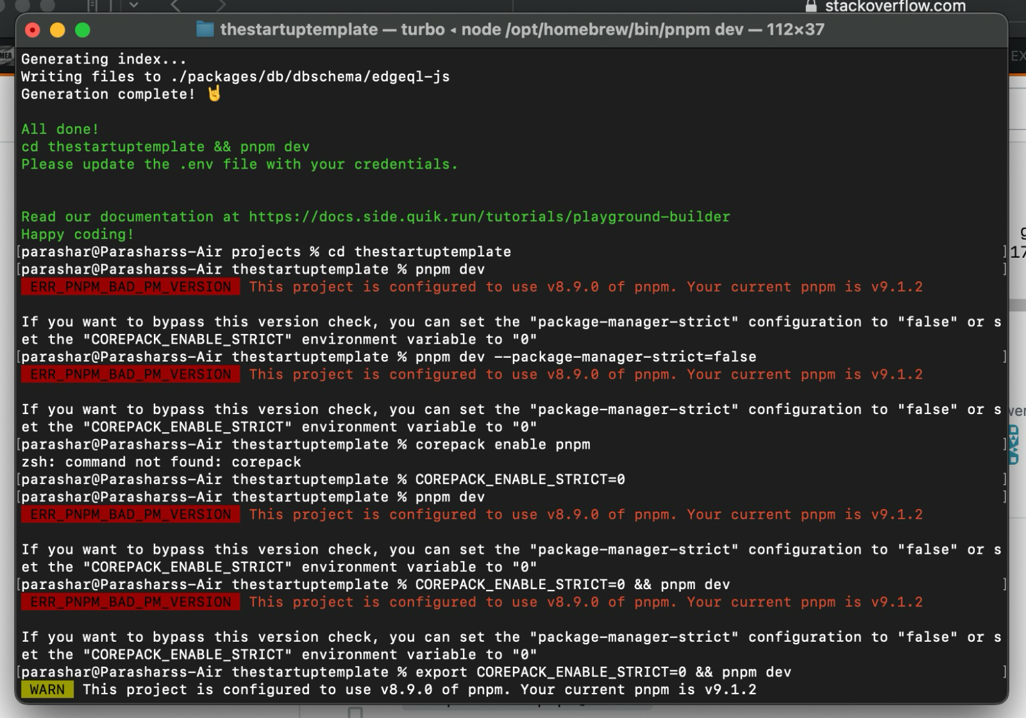Image resolution: width=1026 pixels, height=718 pixels.
Task: Click the yellow minimize window button
Action: pos(58,30)
